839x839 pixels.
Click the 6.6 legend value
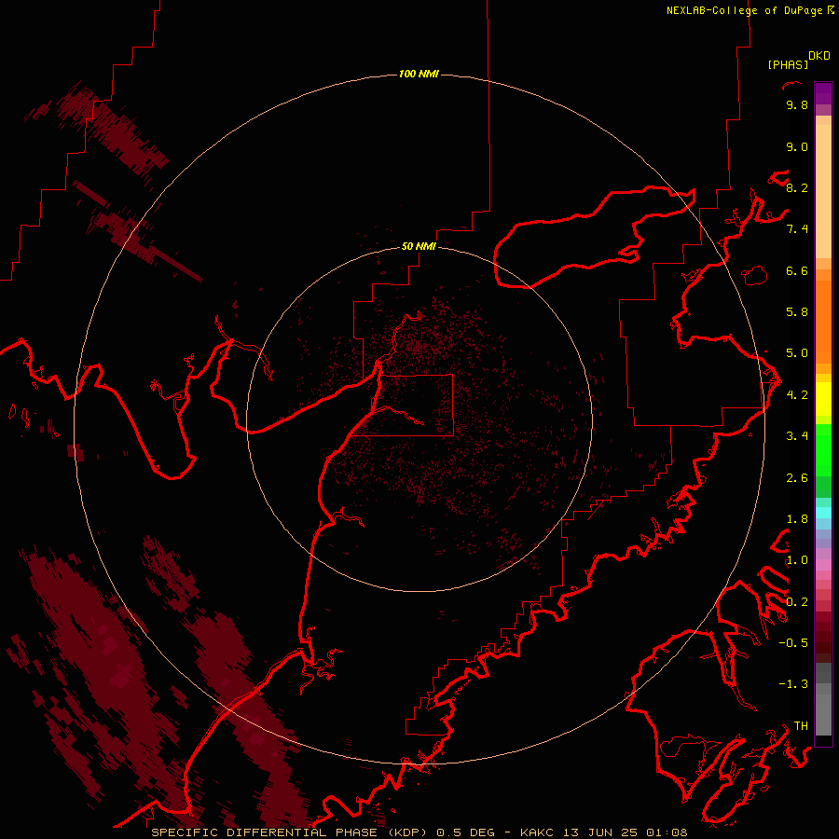click(797, 270)
